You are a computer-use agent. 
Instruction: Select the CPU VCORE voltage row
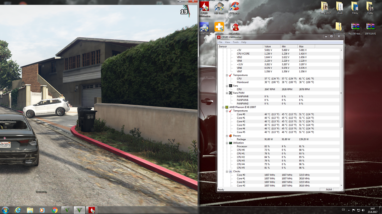[279, 54]
